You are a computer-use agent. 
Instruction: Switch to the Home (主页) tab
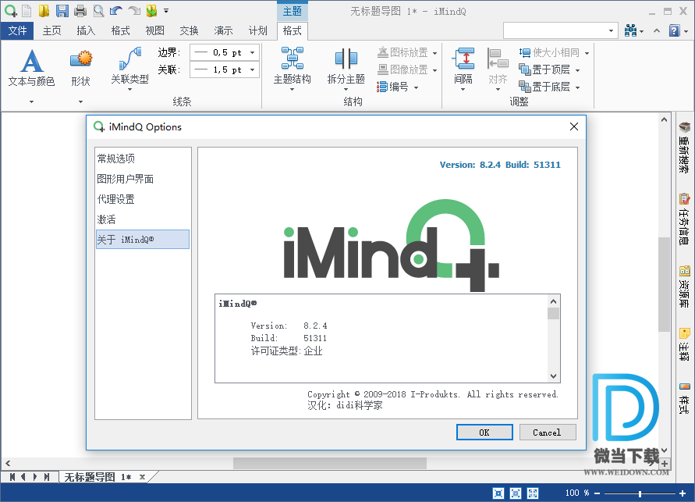click(51, 30)
